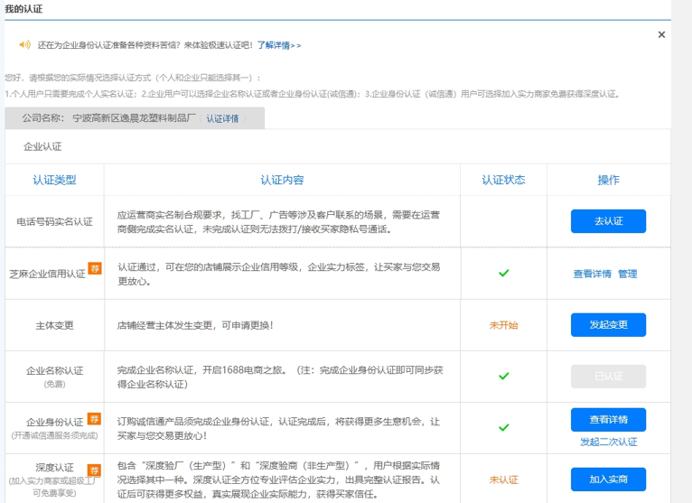Click the 发起变更 button

click(608, 325)
